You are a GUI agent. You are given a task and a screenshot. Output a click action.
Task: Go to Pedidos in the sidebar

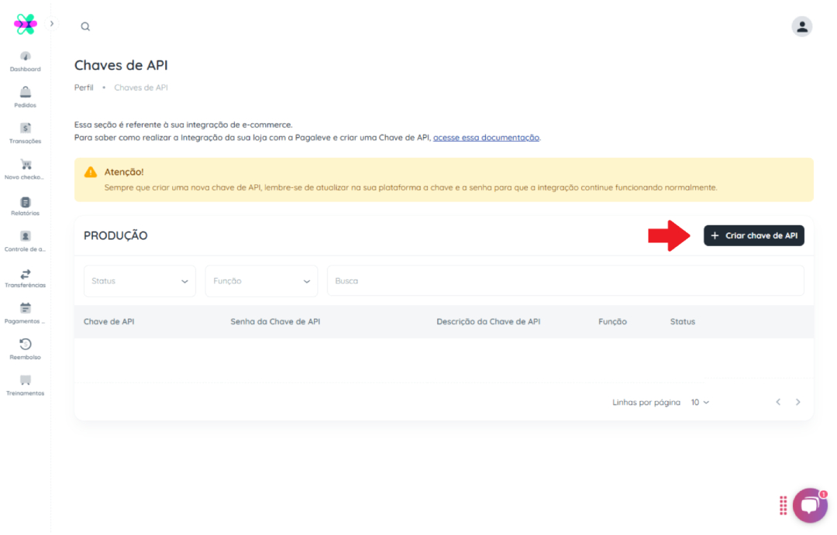26,96
